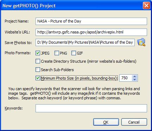This screenshot has width=152, height=131.
Task: Confirm the project with OK button
Action: tap(106, 122)
